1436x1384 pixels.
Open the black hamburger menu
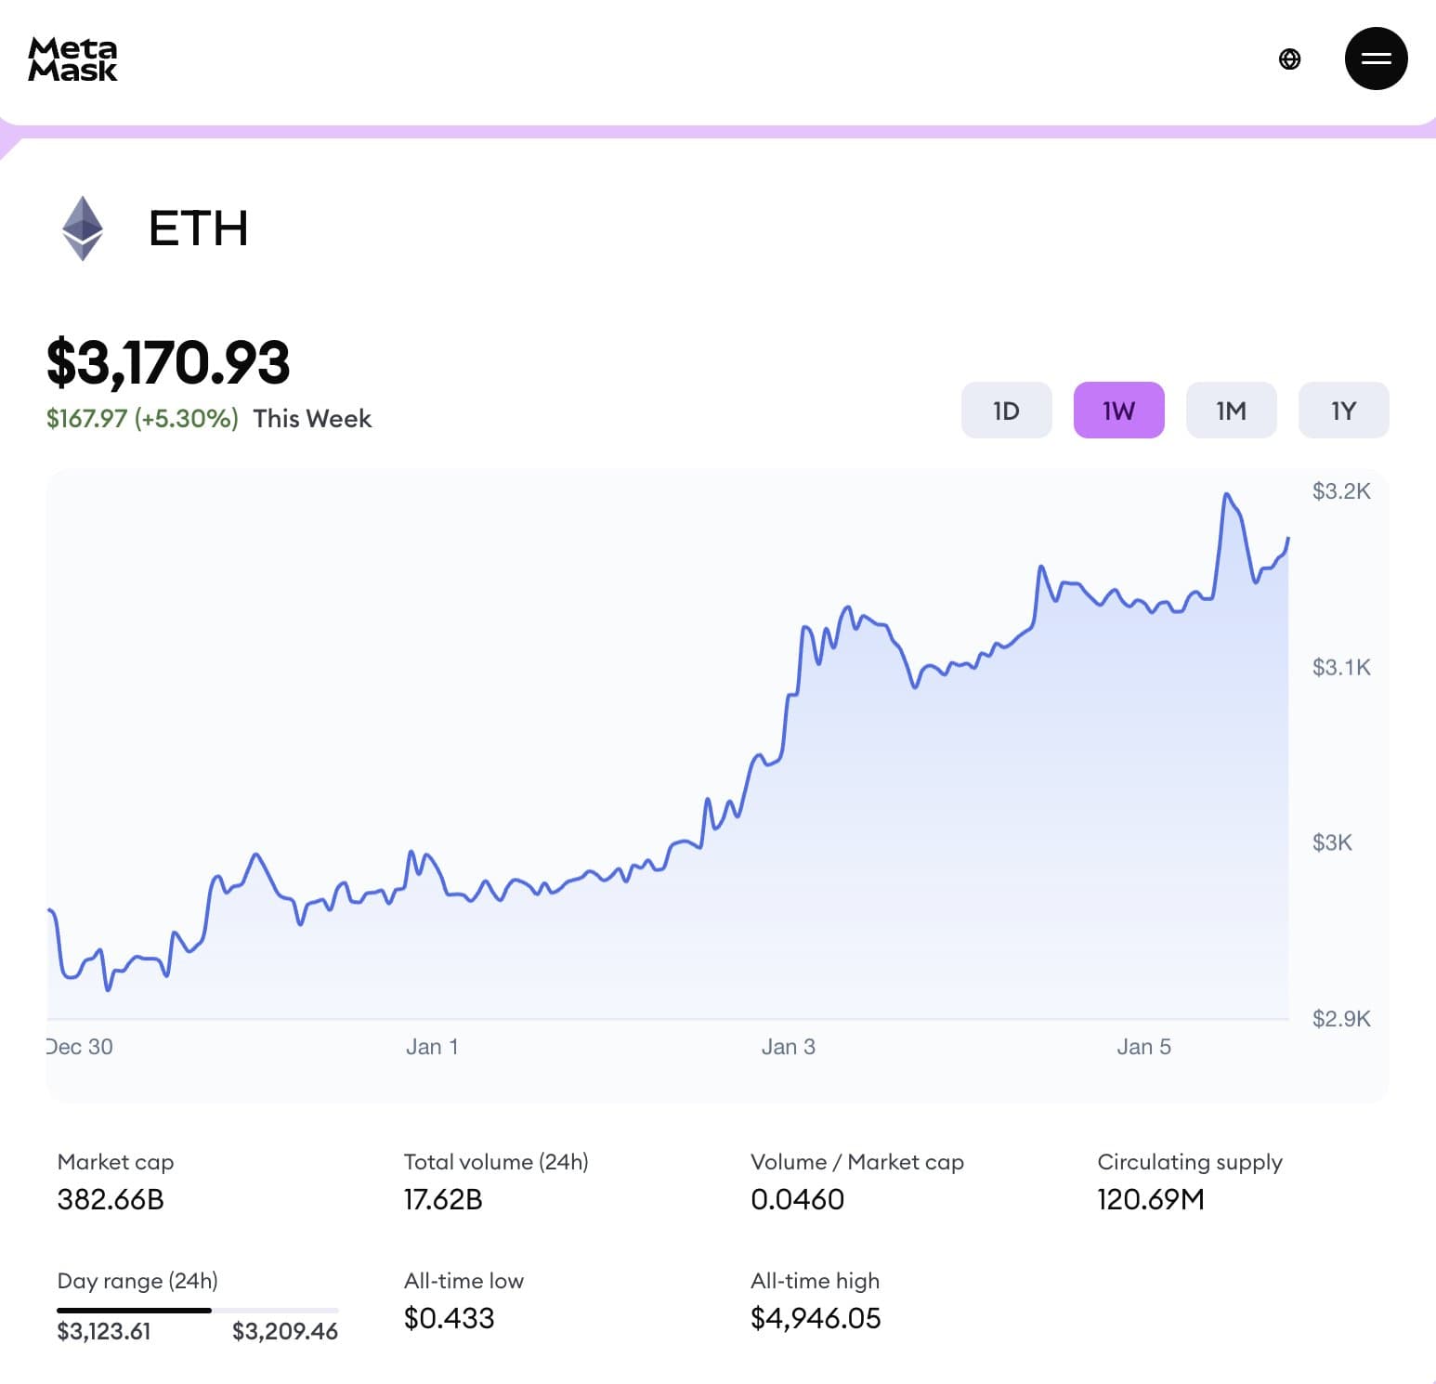point(1376,59)
